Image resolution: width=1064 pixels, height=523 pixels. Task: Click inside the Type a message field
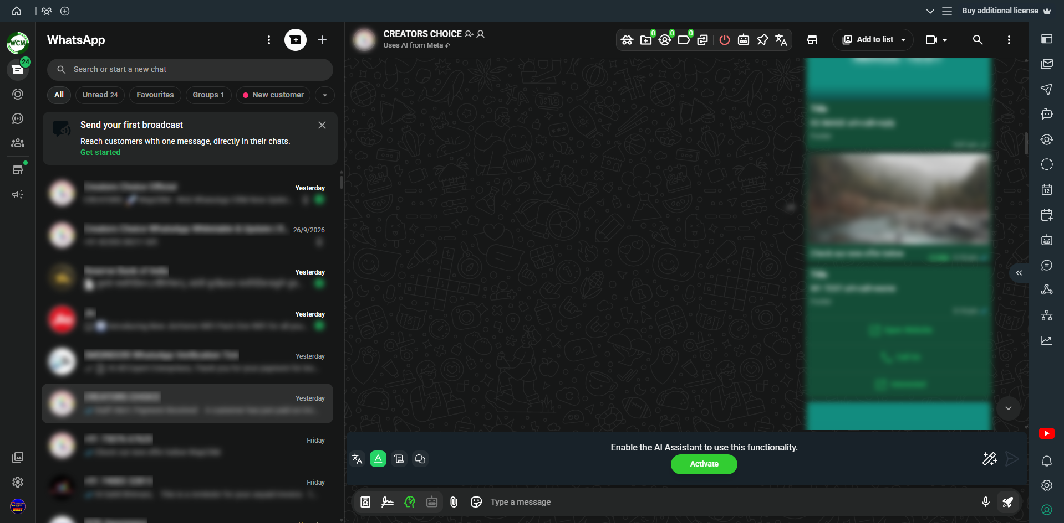[x=732, y=502]
